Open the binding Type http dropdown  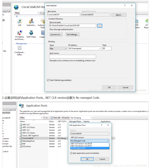pos(58,48)
